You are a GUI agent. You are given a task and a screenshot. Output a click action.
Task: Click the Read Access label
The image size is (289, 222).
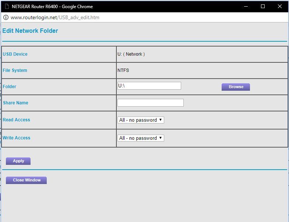coord(17,120)
